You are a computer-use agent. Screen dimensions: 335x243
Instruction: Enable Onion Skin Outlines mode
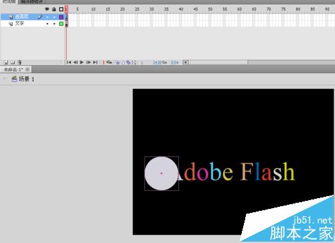[123, 62]
